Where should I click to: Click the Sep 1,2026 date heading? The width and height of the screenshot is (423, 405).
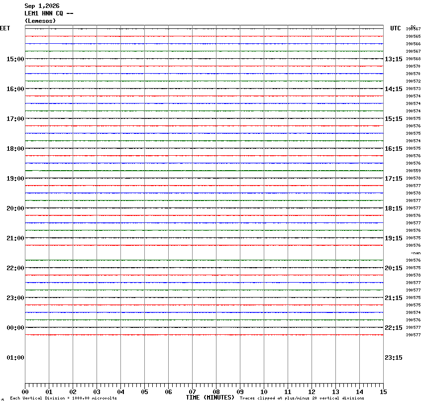click(x=42, y=6)
